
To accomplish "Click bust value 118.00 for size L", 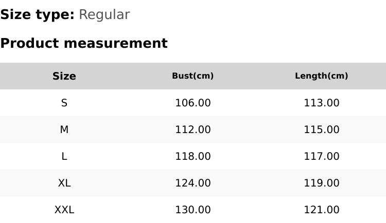I will (193, 156).
